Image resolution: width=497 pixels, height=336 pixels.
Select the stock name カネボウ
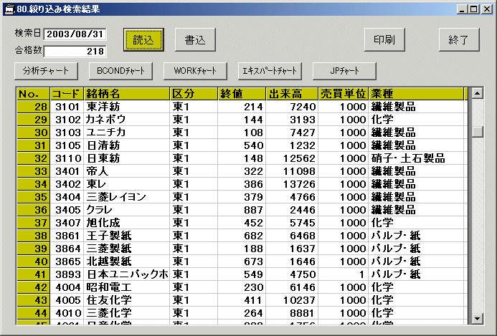127,120
